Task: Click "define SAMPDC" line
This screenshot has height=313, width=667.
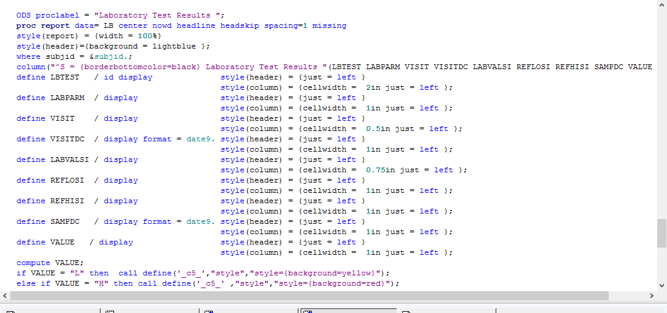Action: pyautogui.click(x=47, y=221)
